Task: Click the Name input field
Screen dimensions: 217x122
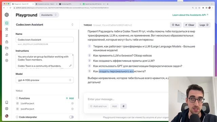Action: (45, 40)
